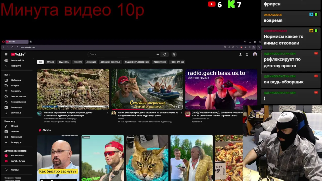
Task: Play the radio.gachibass.us.to stream thumbnail
Action: [221, 89]
